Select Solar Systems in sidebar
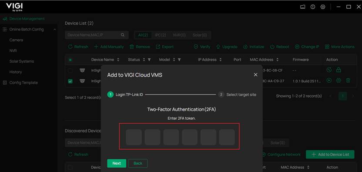 [x=22, y=61]
